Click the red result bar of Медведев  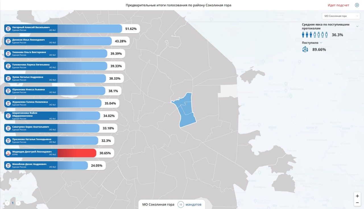point(77,153)
